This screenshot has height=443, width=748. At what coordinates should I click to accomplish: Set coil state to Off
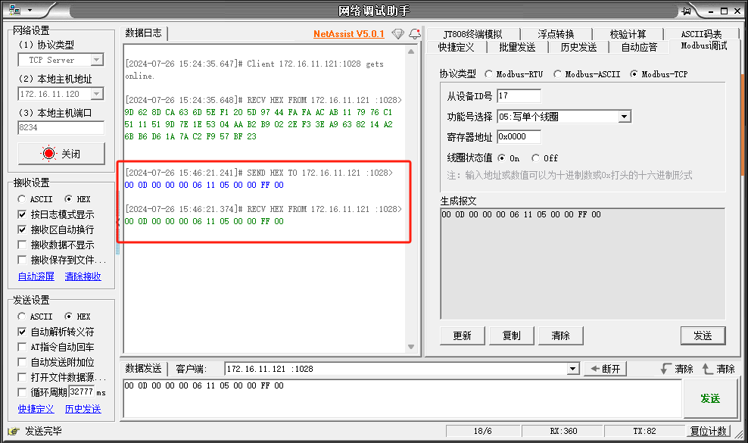coord(536,158)
